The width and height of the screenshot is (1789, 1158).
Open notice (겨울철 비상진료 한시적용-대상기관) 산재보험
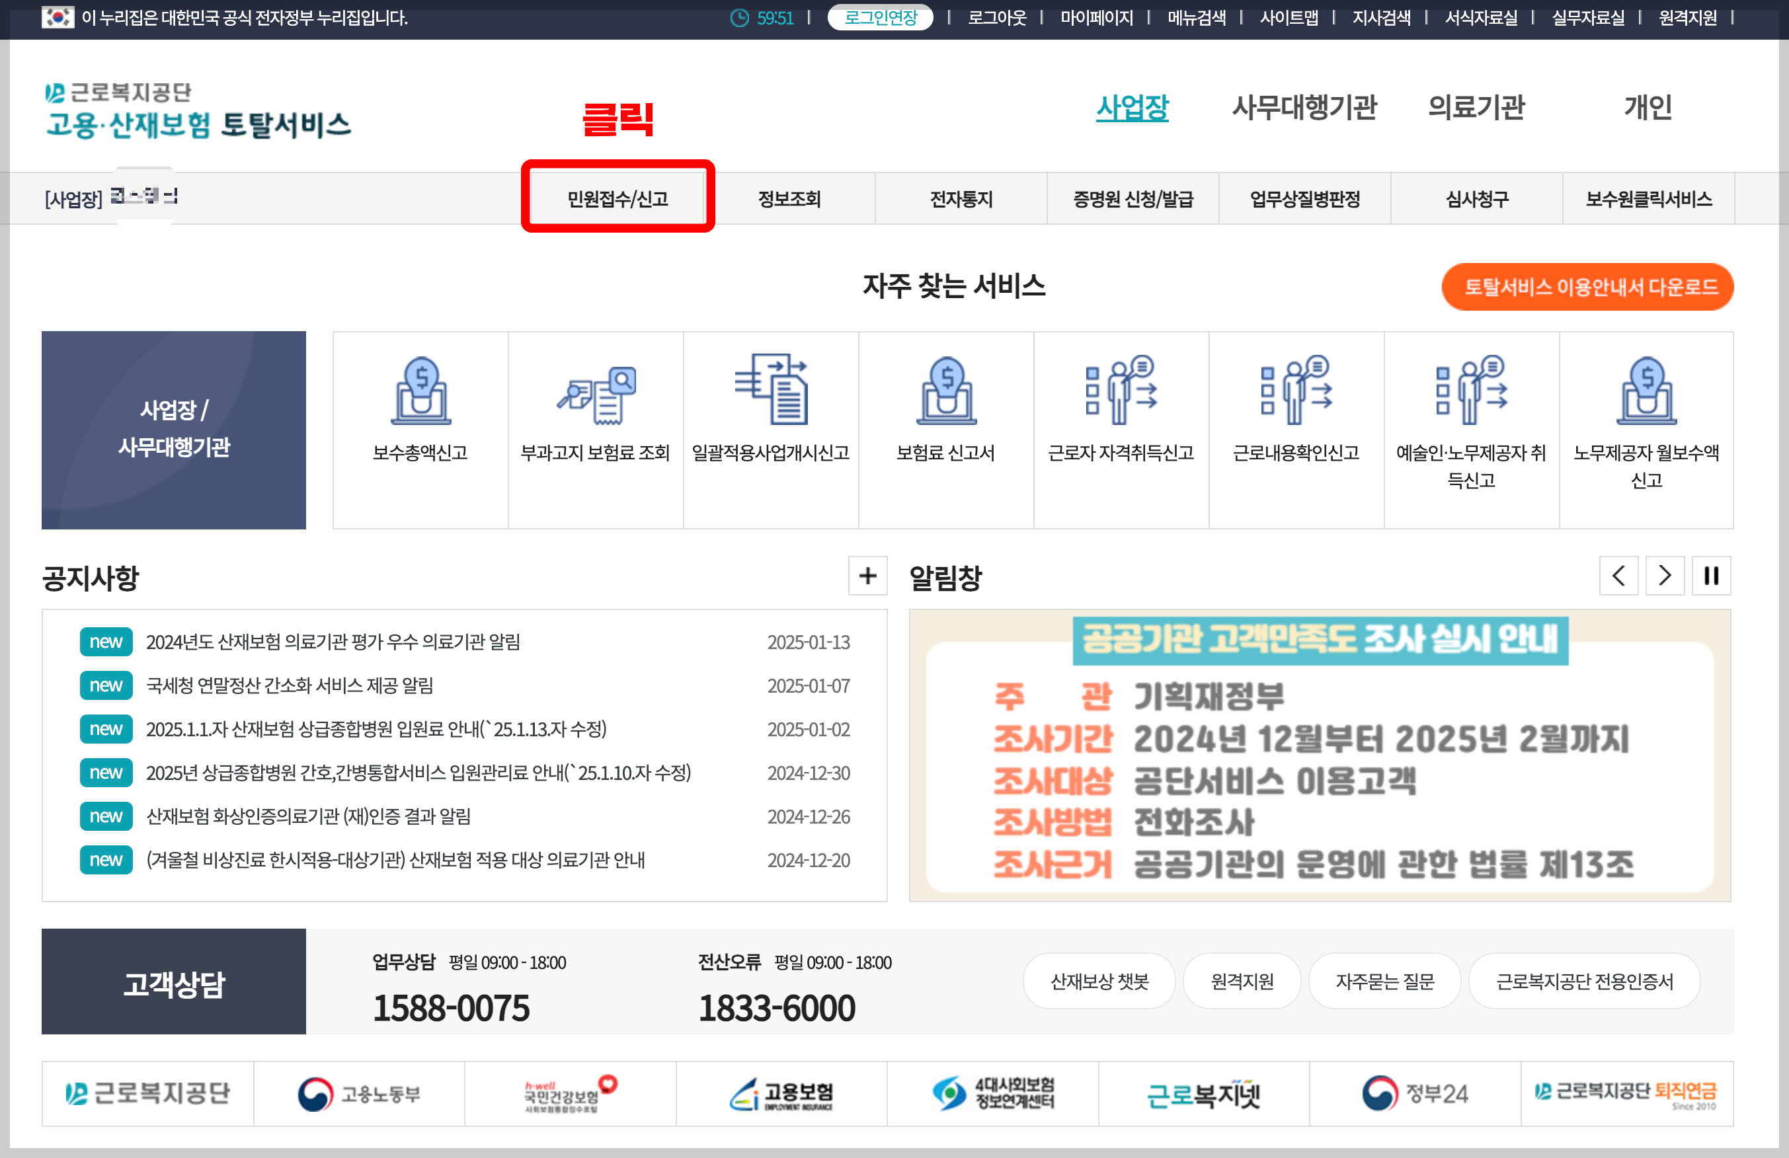point(395,860)
